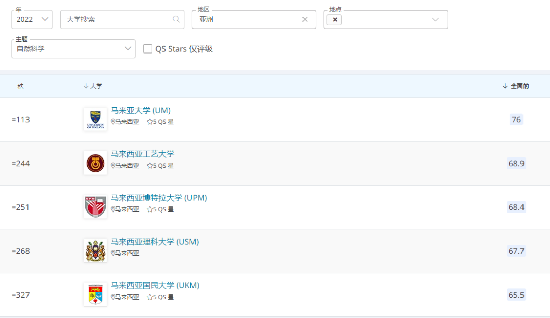Click the UKM university crest

[x=95, y=295]
